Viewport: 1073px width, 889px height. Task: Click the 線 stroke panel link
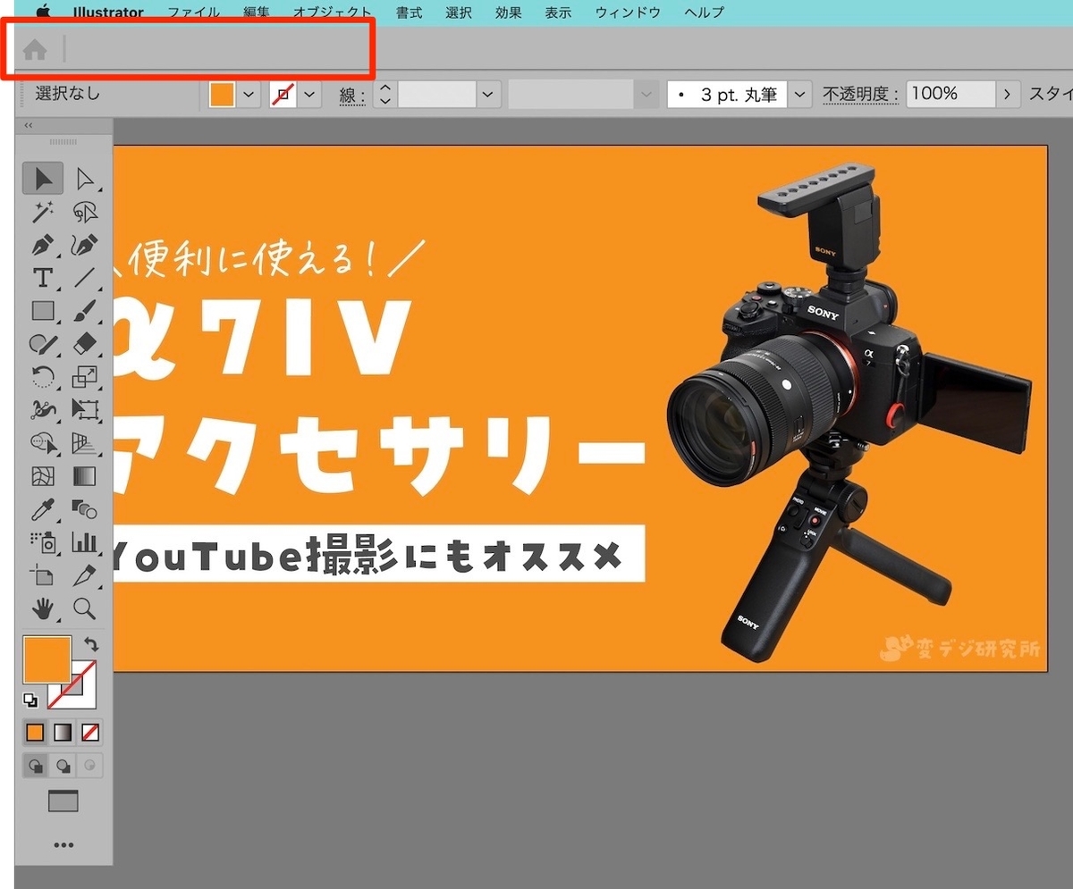[352, 94]
